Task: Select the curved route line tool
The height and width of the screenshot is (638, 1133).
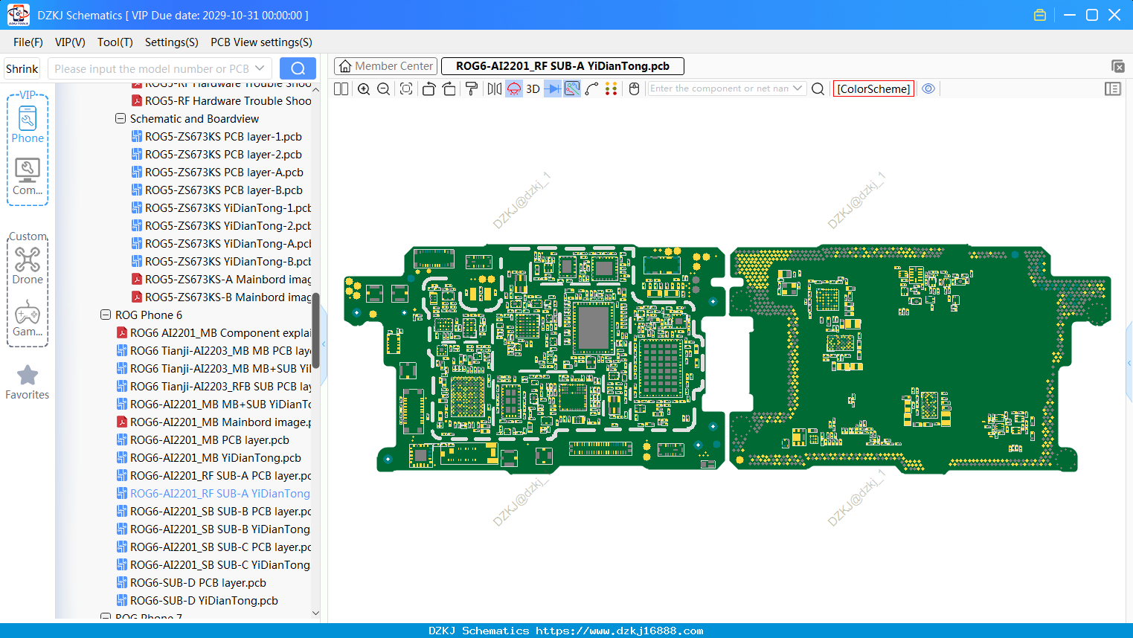Action: click(x=592, y=89)
